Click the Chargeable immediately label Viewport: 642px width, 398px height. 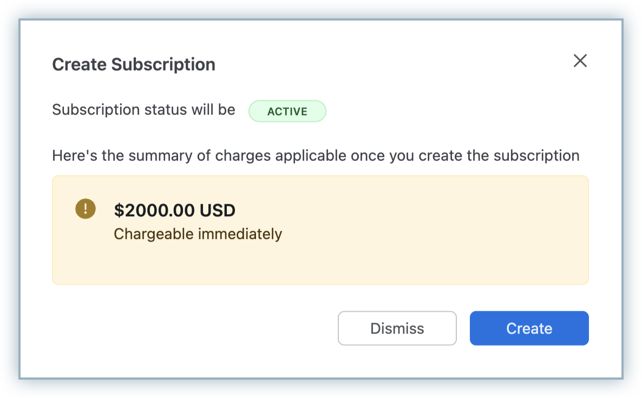(198, 234)
